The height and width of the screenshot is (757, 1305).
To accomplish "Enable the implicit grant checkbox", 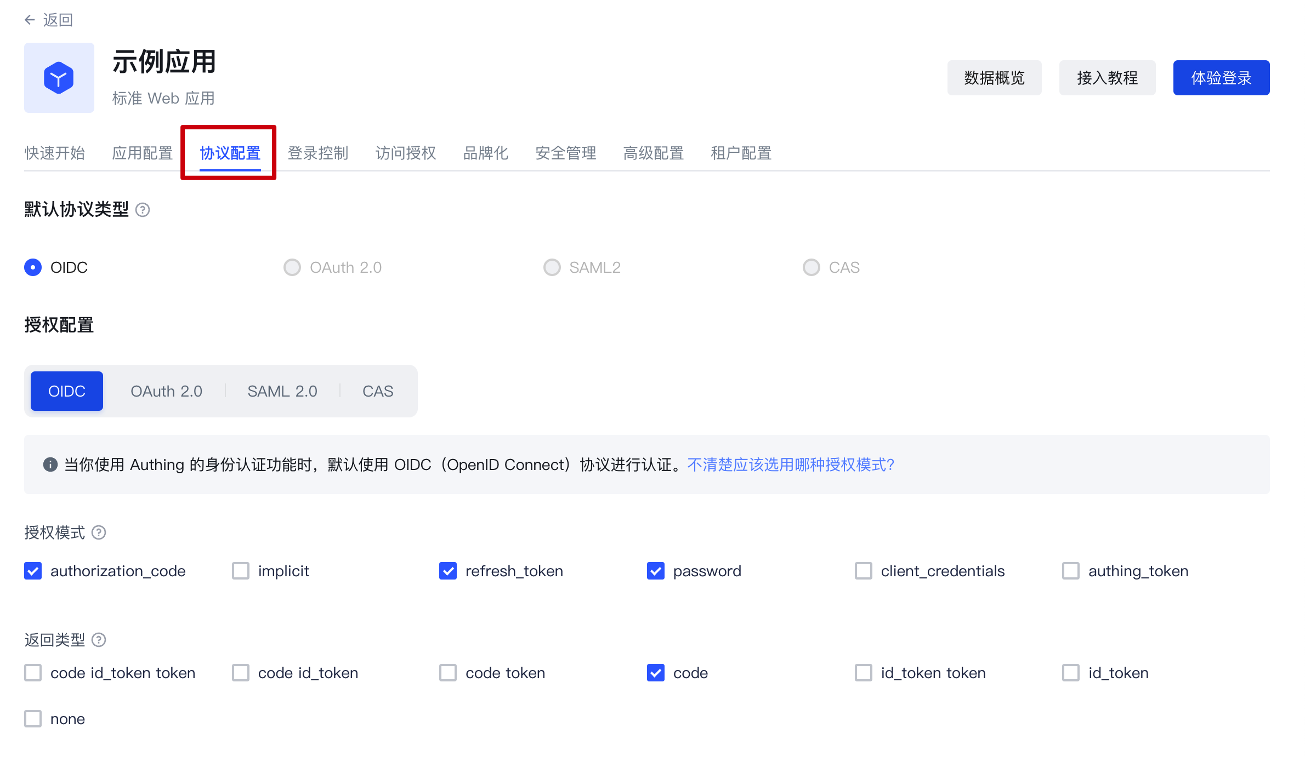I will [x=241, y=571].
